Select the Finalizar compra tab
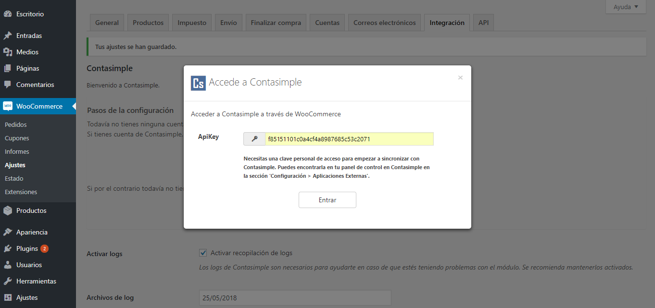This screenshot has height=308, width=655. (x=276, y=23)
